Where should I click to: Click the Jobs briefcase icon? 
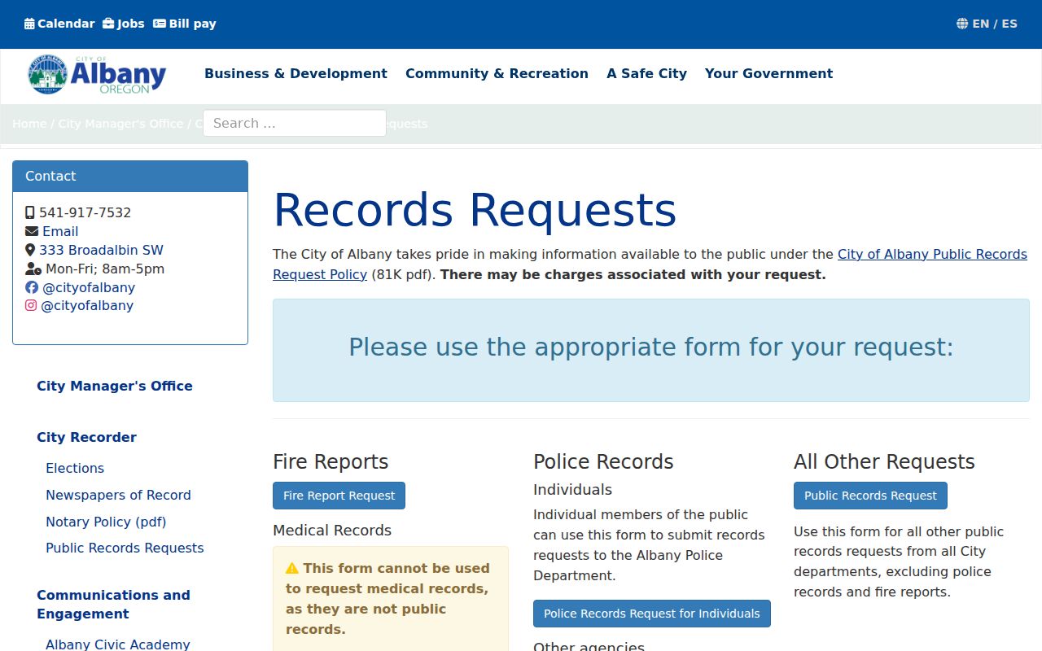(108, 24)
